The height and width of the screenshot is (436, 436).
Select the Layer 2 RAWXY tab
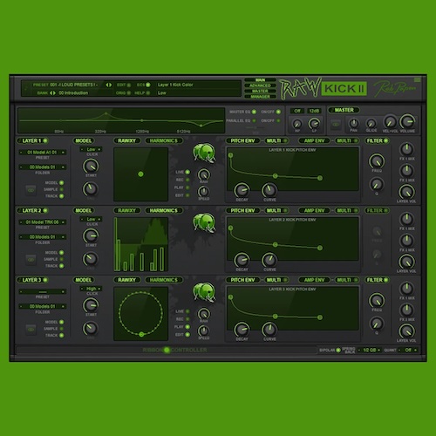click(126, 210)
